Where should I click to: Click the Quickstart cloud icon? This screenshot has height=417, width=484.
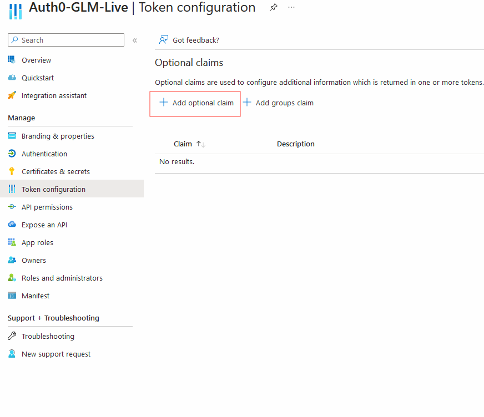(12, 78)
